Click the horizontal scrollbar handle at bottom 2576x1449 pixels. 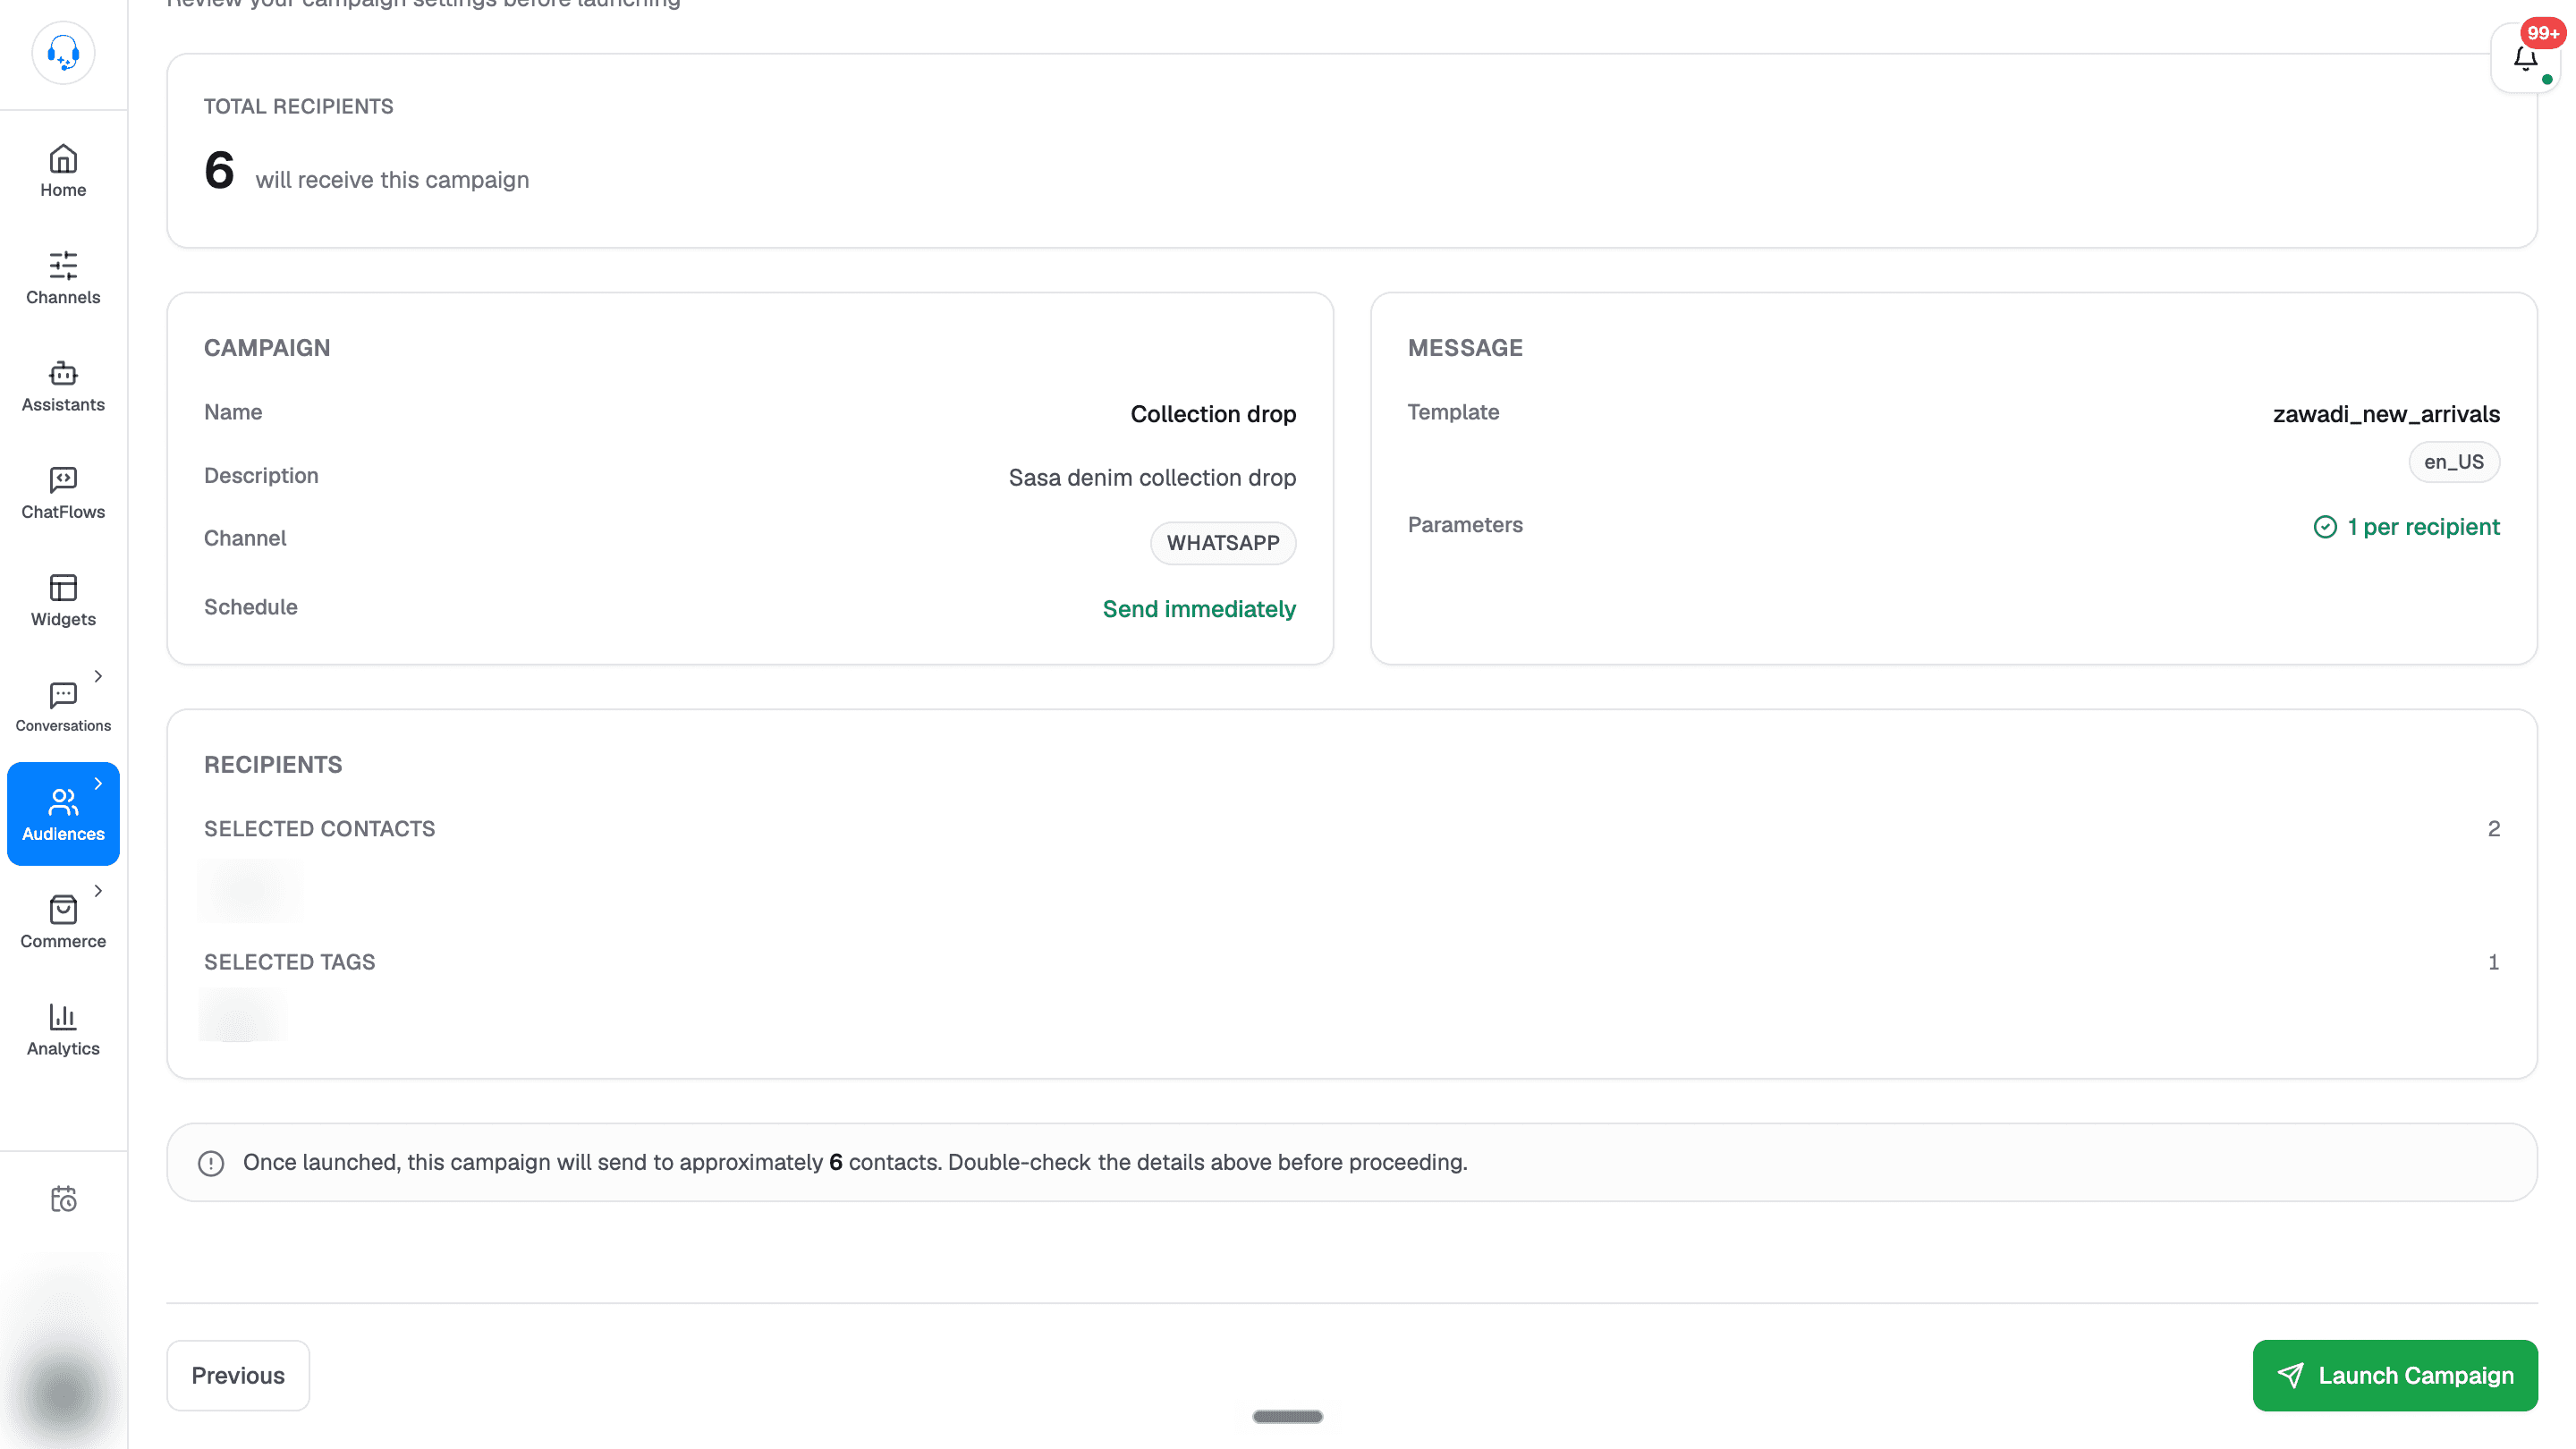[x=1287, y=1416]
